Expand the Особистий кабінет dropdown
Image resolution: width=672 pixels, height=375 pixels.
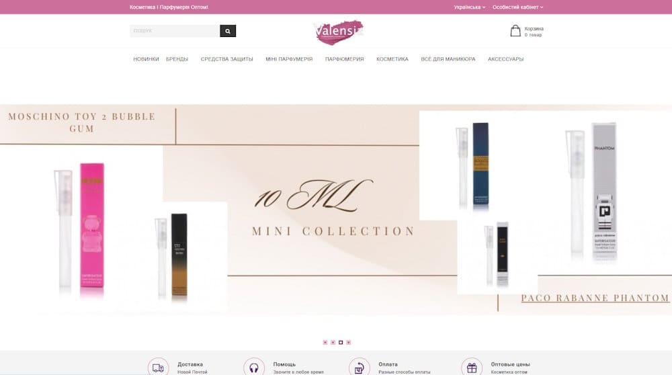[517, 7]
